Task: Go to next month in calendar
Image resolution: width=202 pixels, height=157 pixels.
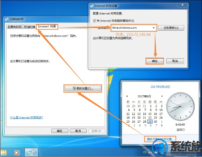Action: tap(162, 96)
